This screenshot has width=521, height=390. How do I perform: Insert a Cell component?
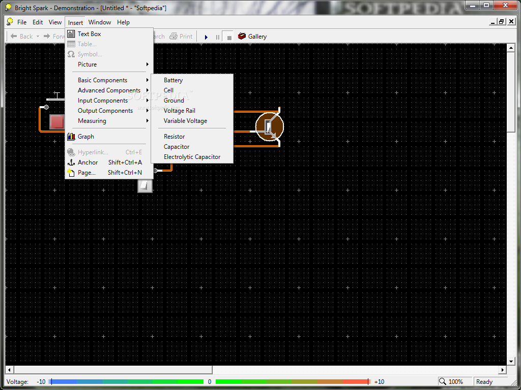192,90
